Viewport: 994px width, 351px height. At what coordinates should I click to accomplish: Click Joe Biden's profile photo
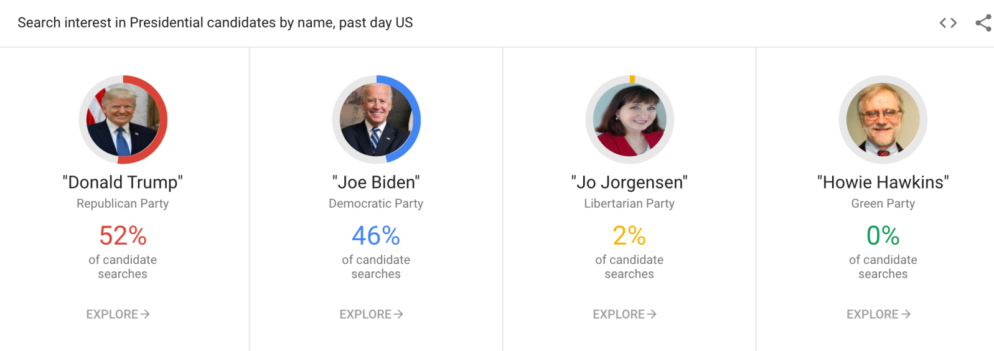376,119
